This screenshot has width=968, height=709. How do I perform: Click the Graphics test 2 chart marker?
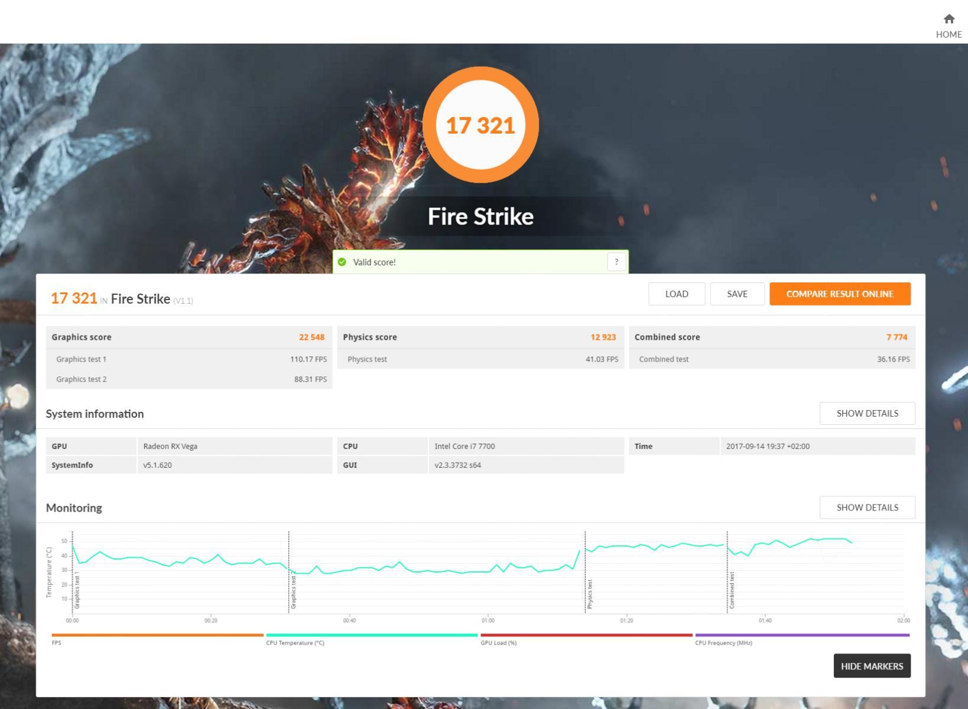coord(293,590)
